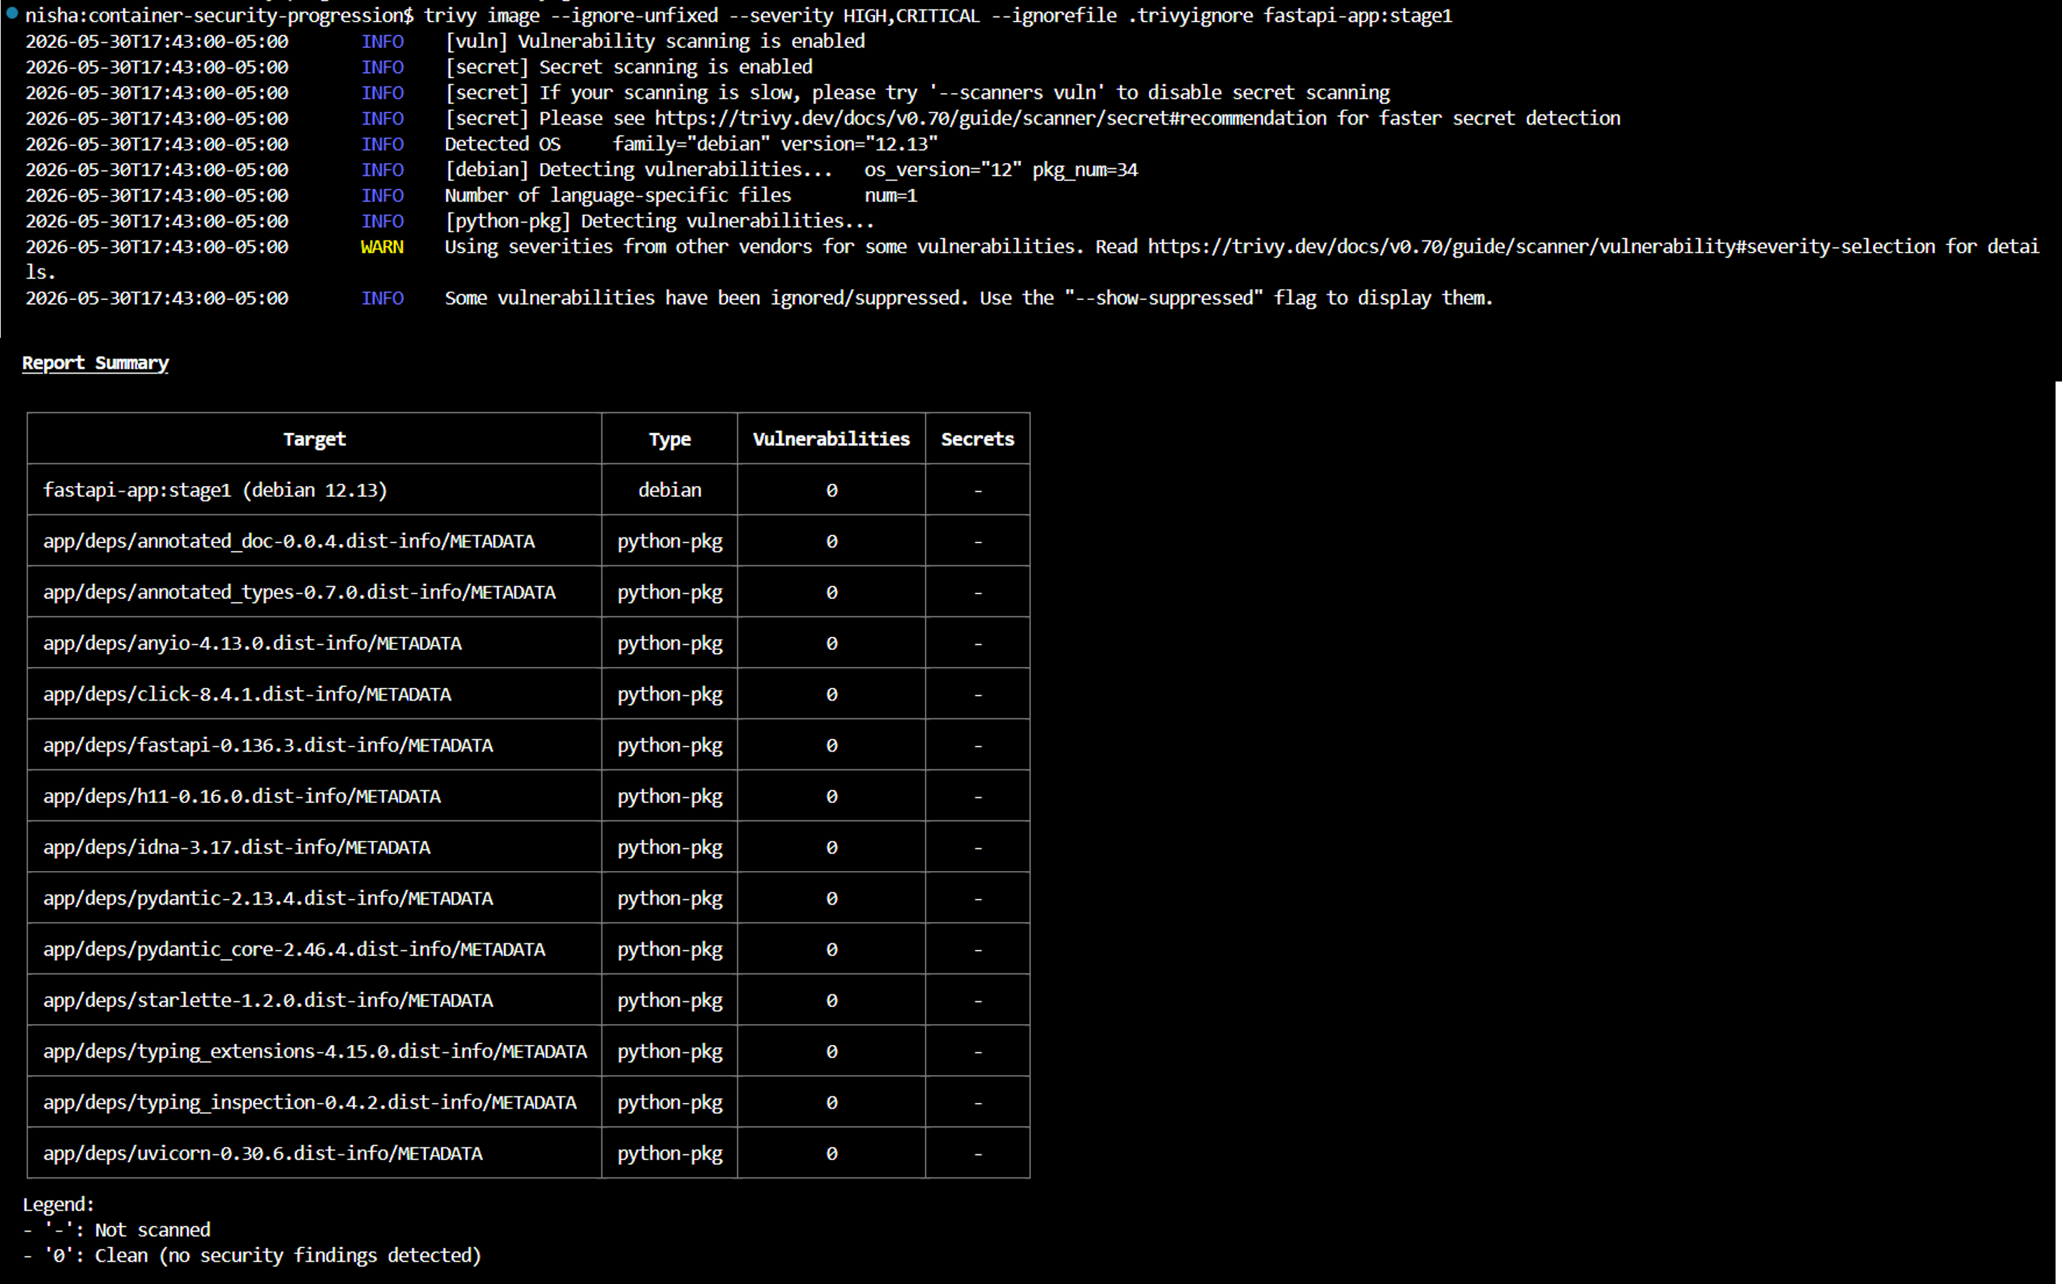Viewport: 2062px width, 1284px height.
Task: Click the Report Summary heading
Action: coord(95,363)
